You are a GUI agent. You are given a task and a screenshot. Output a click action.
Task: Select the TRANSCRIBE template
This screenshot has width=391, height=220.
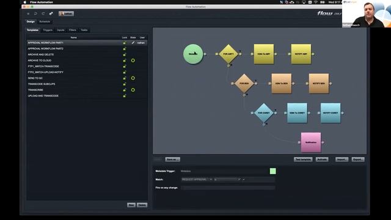point(87,90)
